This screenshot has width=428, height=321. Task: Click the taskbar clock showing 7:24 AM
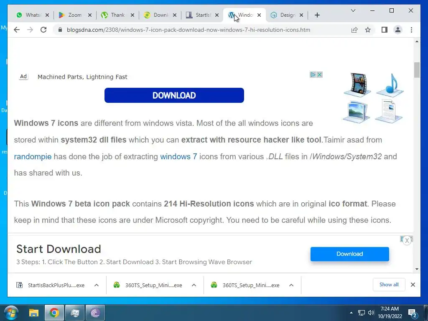[x=390, y=313]
